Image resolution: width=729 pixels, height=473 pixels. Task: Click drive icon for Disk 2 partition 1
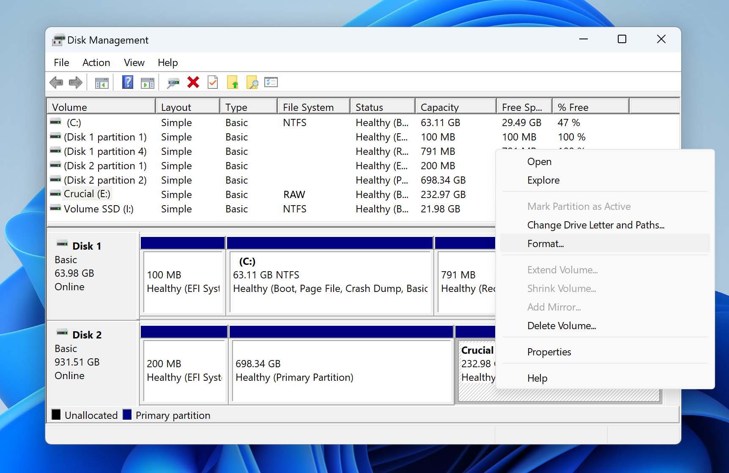(x=55, y=165)
